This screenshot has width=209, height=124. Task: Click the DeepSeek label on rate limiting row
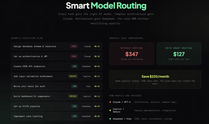(86, 116)
